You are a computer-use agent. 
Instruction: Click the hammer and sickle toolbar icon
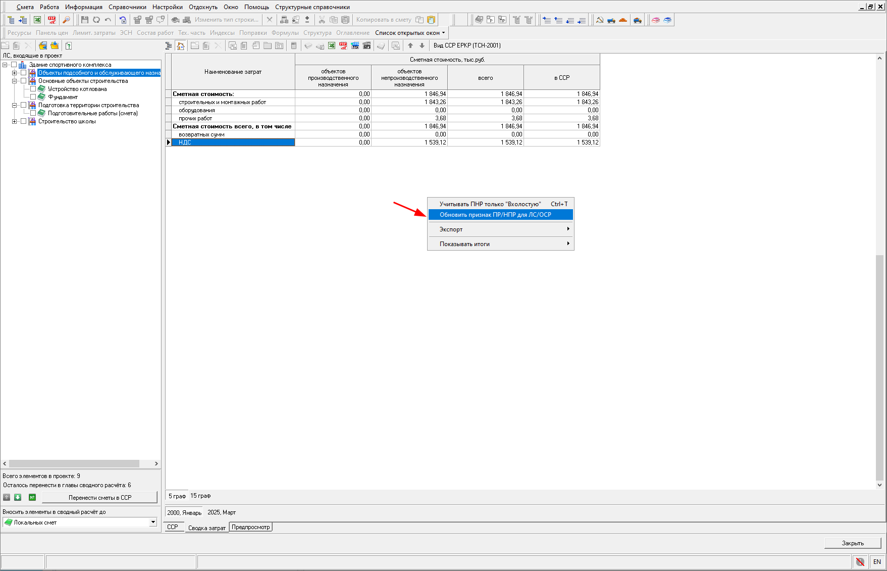pos(600,20)
